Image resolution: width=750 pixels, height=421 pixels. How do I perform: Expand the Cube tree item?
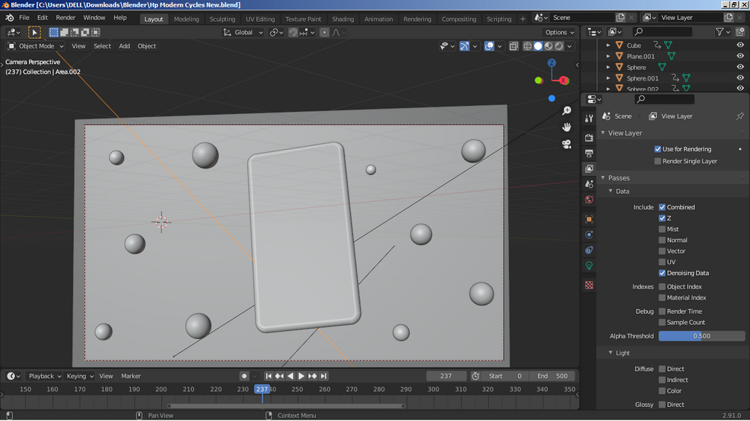tap(608, 45)
